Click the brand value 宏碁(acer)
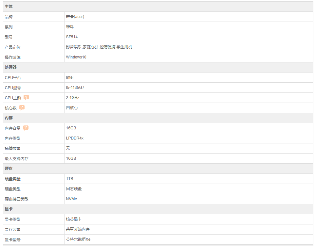The image size is (315, 246). click(75, 17)
